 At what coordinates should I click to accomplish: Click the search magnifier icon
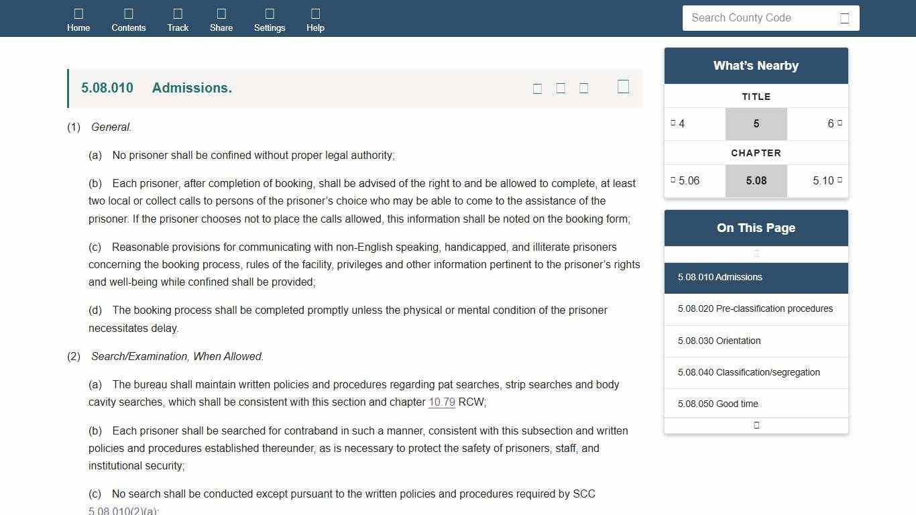coord(844,17)
